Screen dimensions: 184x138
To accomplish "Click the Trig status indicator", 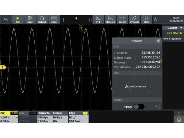I will tap(6, 20).
